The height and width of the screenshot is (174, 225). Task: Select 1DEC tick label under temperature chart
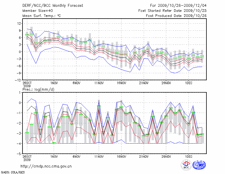pos(189,83)
